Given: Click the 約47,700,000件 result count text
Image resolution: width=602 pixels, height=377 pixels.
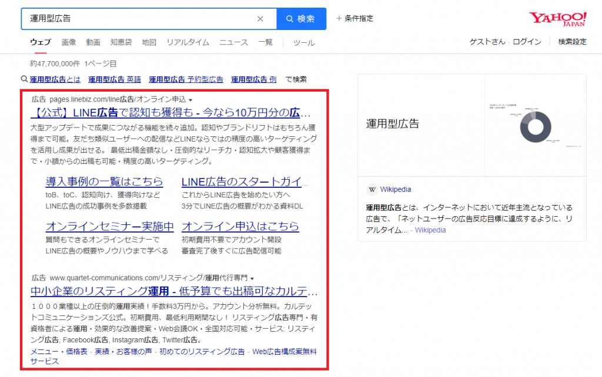Looking at the screenshot, I should [55, 63].
